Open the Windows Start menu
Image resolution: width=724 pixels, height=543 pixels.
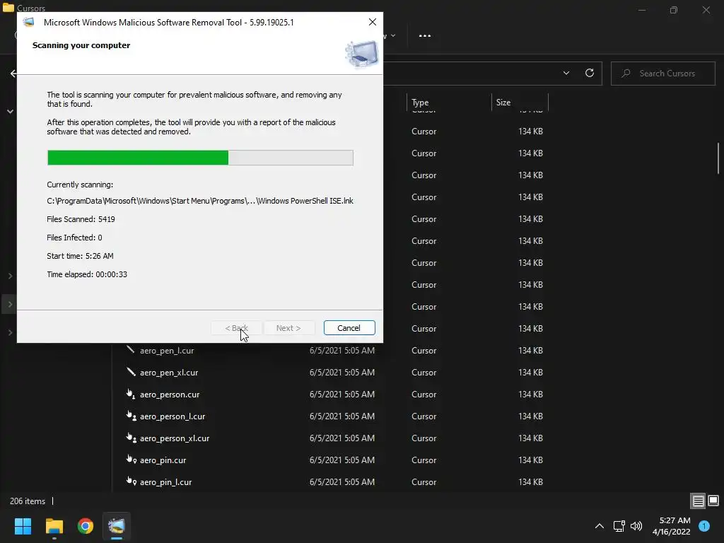tap(23, 526)
